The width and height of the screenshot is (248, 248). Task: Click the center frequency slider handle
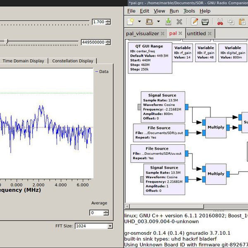[6, 41]
